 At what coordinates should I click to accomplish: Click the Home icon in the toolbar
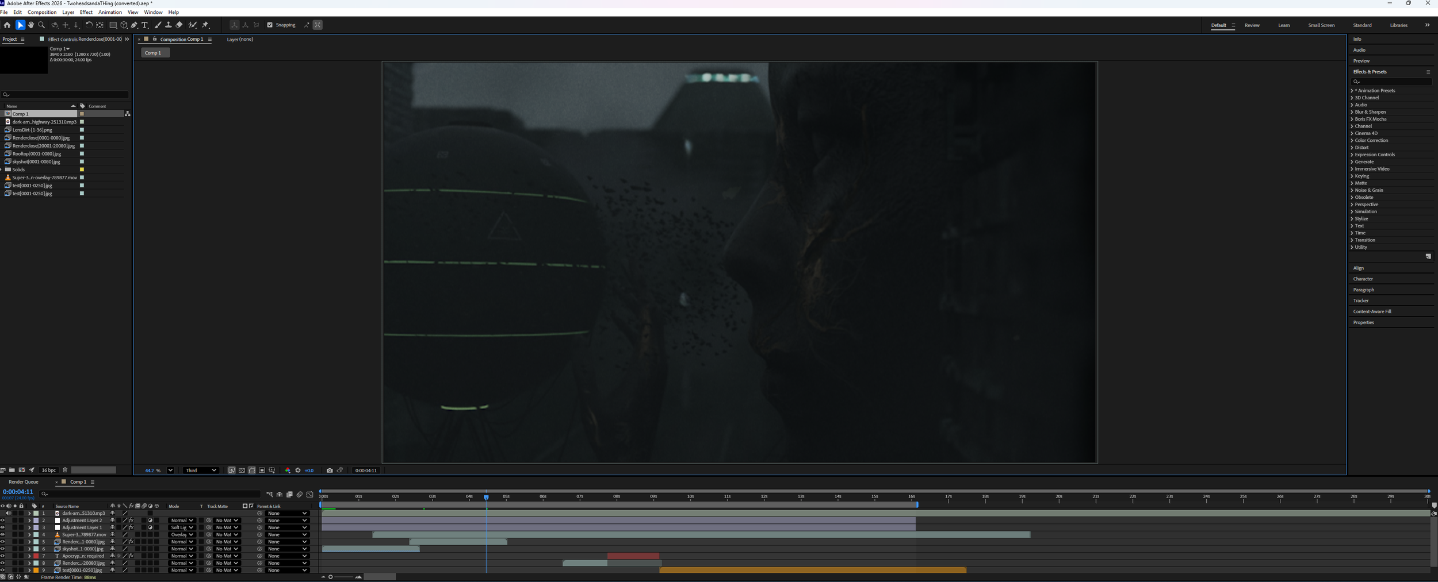tap(7, 25)
